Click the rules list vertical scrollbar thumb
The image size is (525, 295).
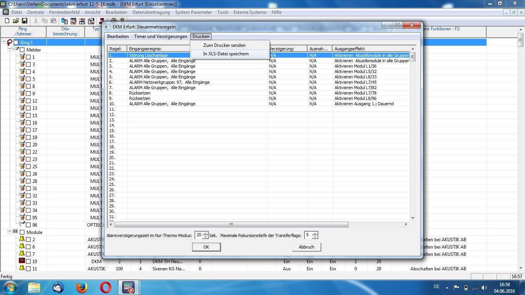(412, 58)
